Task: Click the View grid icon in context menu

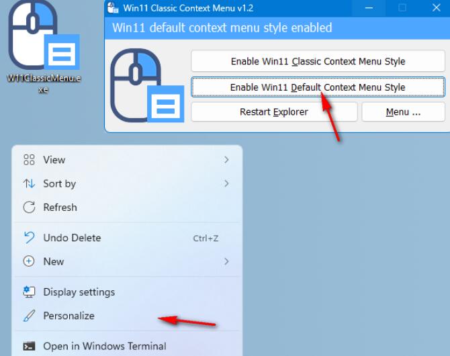Action: 29,160
